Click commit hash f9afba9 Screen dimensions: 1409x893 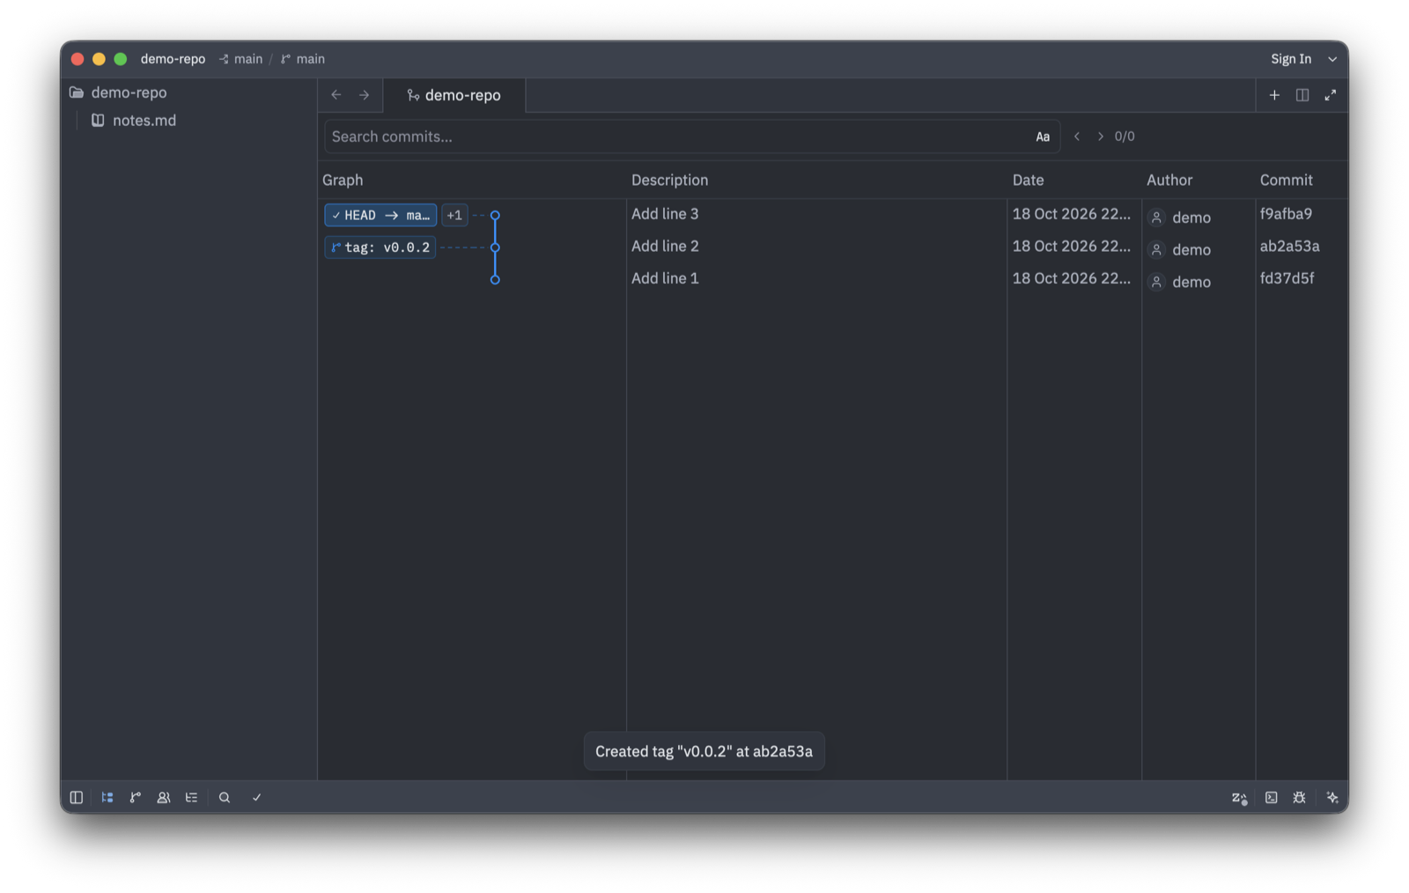[x=1286, y=214]
